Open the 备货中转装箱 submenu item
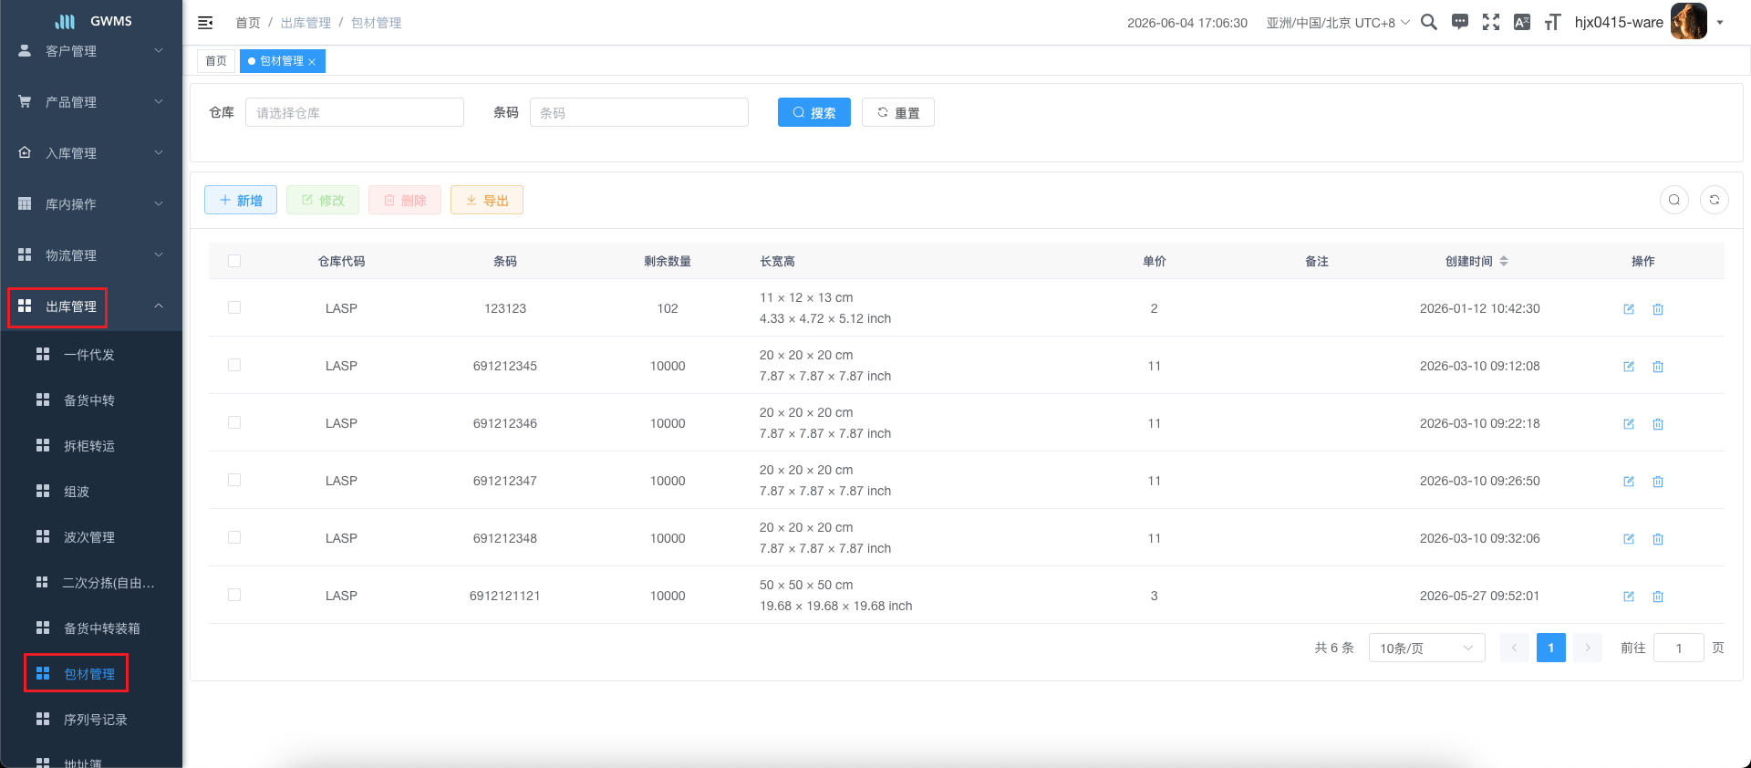 (x=91, y=628)
